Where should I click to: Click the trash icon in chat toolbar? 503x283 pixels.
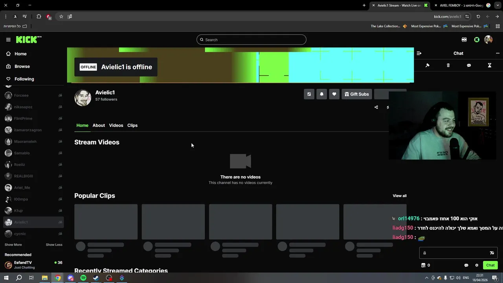[448, 65]
